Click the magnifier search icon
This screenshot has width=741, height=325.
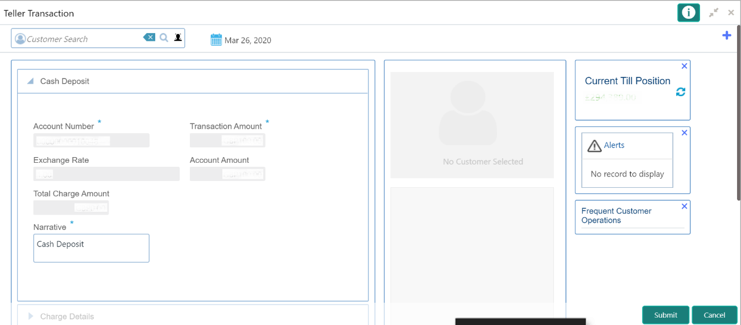164,38
